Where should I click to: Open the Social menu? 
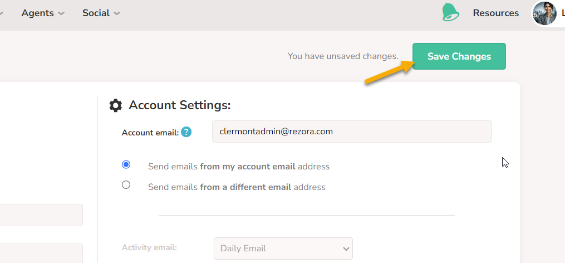[x=96, y=13]
